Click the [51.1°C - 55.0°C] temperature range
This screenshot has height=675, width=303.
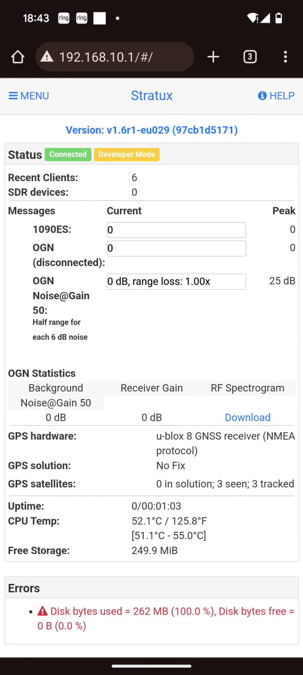pos(169,536)
